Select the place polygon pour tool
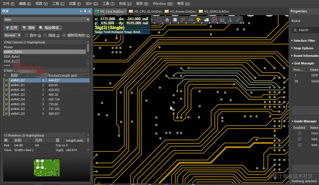 coord(206,20)
